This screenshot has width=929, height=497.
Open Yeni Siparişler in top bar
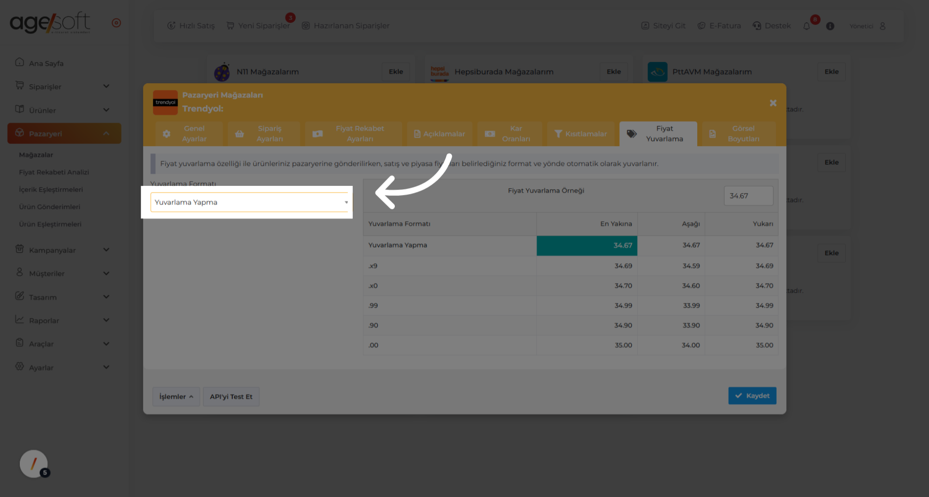(258, 26)
